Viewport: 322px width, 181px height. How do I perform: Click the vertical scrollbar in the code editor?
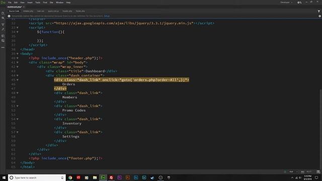[320, 129]
